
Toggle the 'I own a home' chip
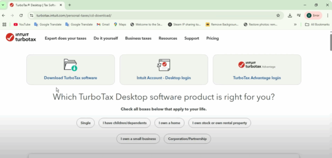point(169,123)
